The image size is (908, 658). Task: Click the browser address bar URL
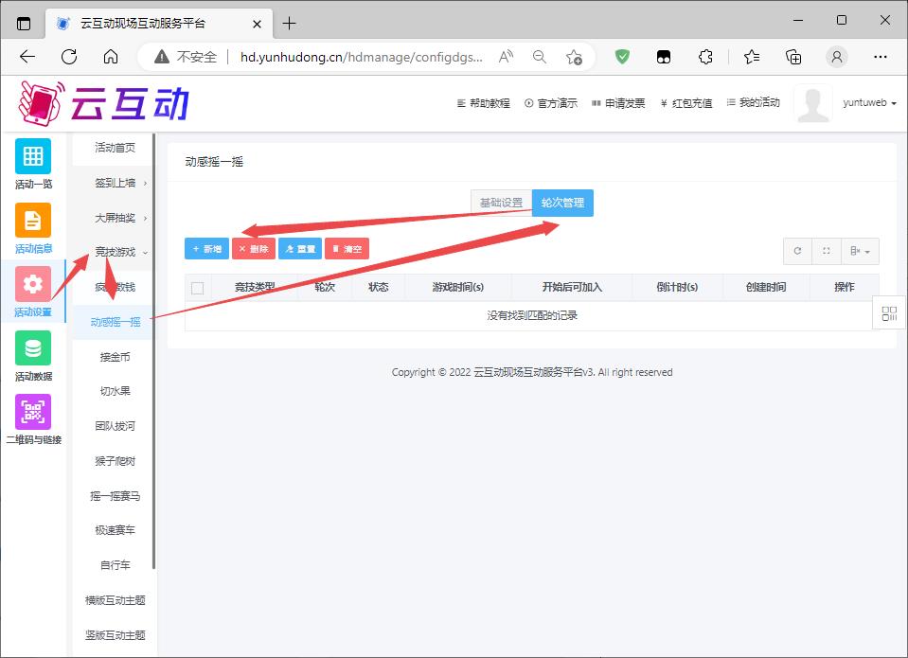362,57
